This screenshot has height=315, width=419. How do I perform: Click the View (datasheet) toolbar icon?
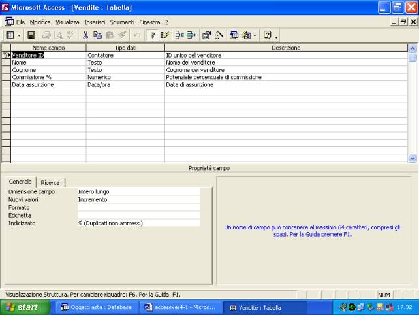(10, 35)
